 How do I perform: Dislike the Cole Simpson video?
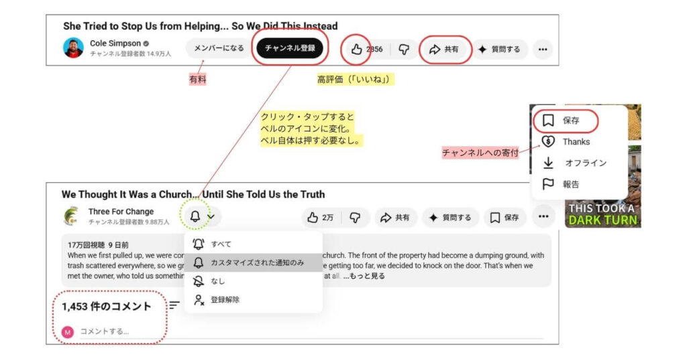pos(403,50)
